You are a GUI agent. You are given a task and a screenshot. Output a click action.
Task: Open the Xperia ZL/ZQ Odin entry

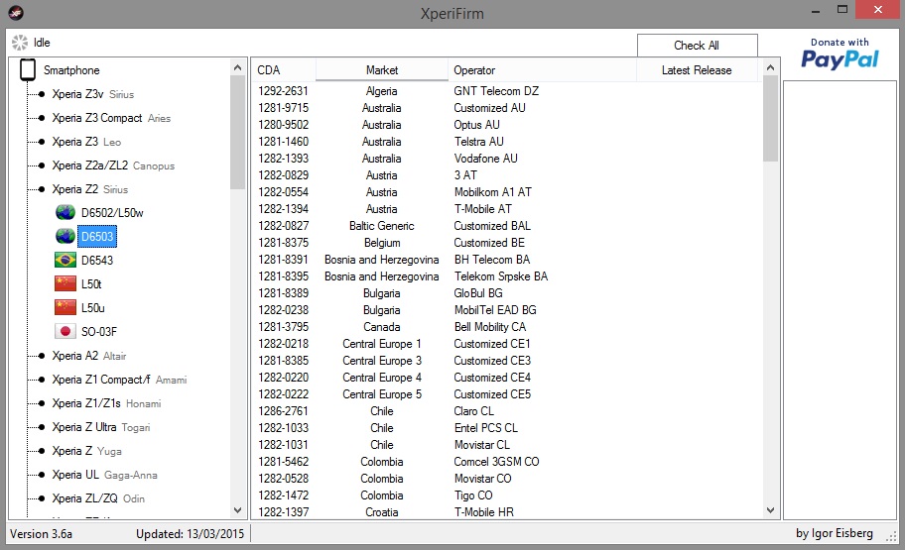coord(98,498)
